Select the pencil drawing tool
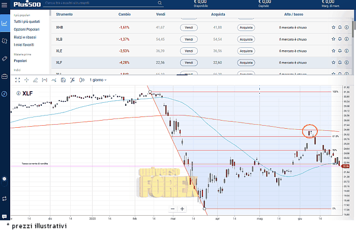Viewport: 356px width, 232px height. point(36,80)
